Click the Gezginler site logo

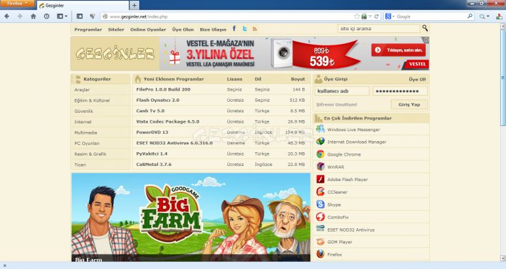pos(115,54)
